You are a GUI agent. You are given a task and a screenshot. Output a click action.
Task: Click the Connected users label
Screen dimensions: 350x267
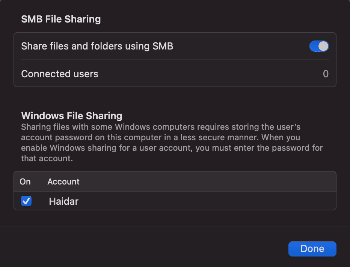(60, 74)
